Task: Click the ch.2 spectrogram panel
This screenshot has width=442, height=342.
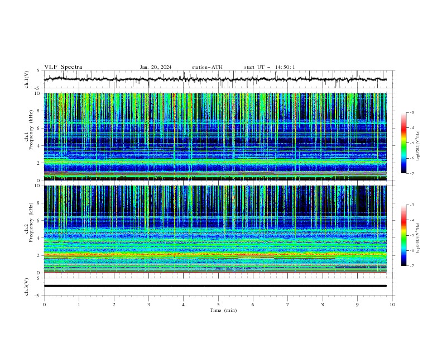Action: click(215, 229)
